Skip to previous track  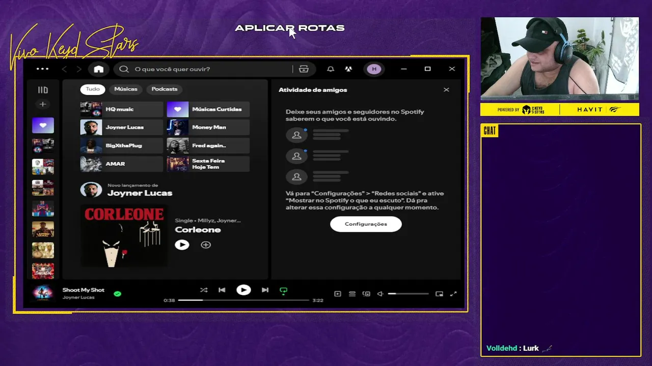tap(222, 290)
